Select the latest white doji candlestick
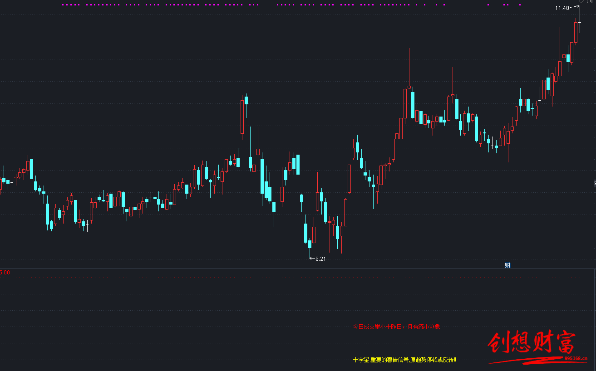 point(580,22)
